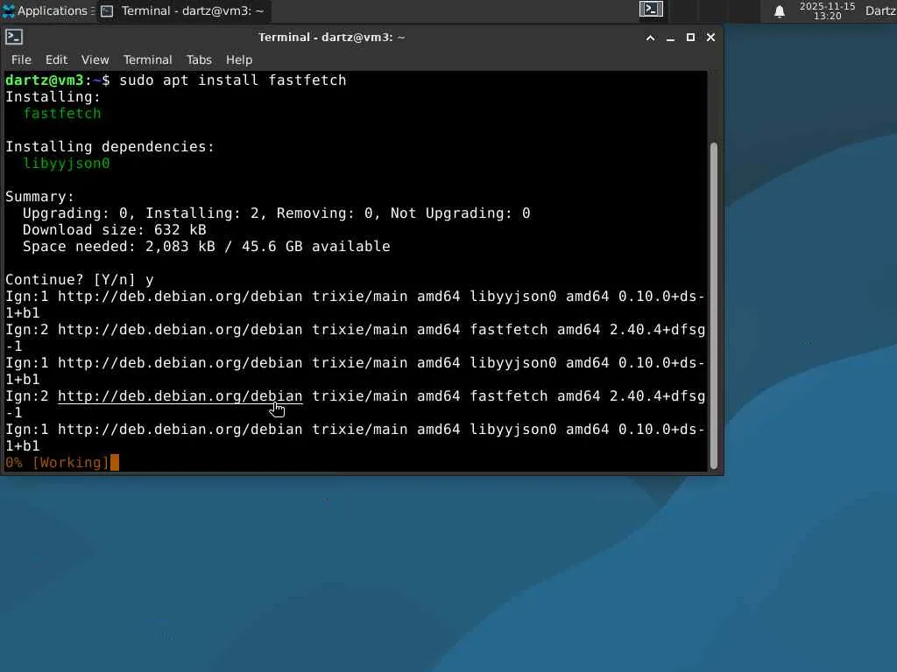Click the underlined deb.debian.org link
This screenshot has width=897, height=672.
(x=180, y=396)
